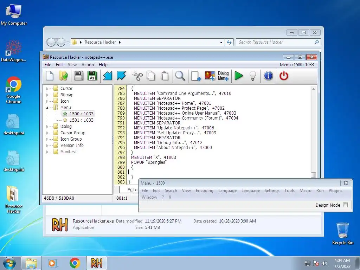Click Search in the menu preview window
Viewport: 360px width, 270px height.
171,191
